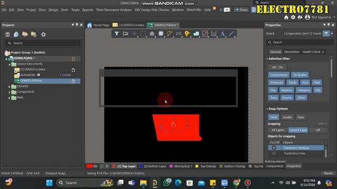This screenshot has width=337, height=189.
Task: Collapse the DEMO.PrjPcb project node
Action: point(6,58)
